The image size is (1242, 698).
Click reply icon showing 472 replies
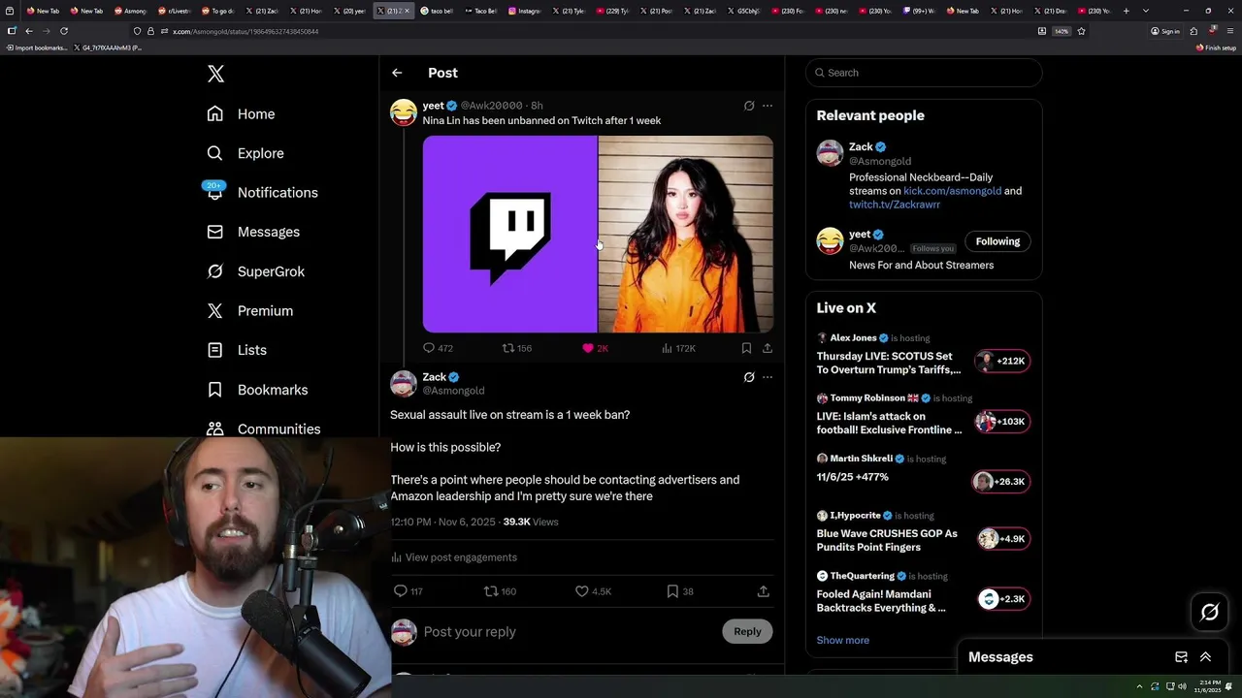(438, 348)
